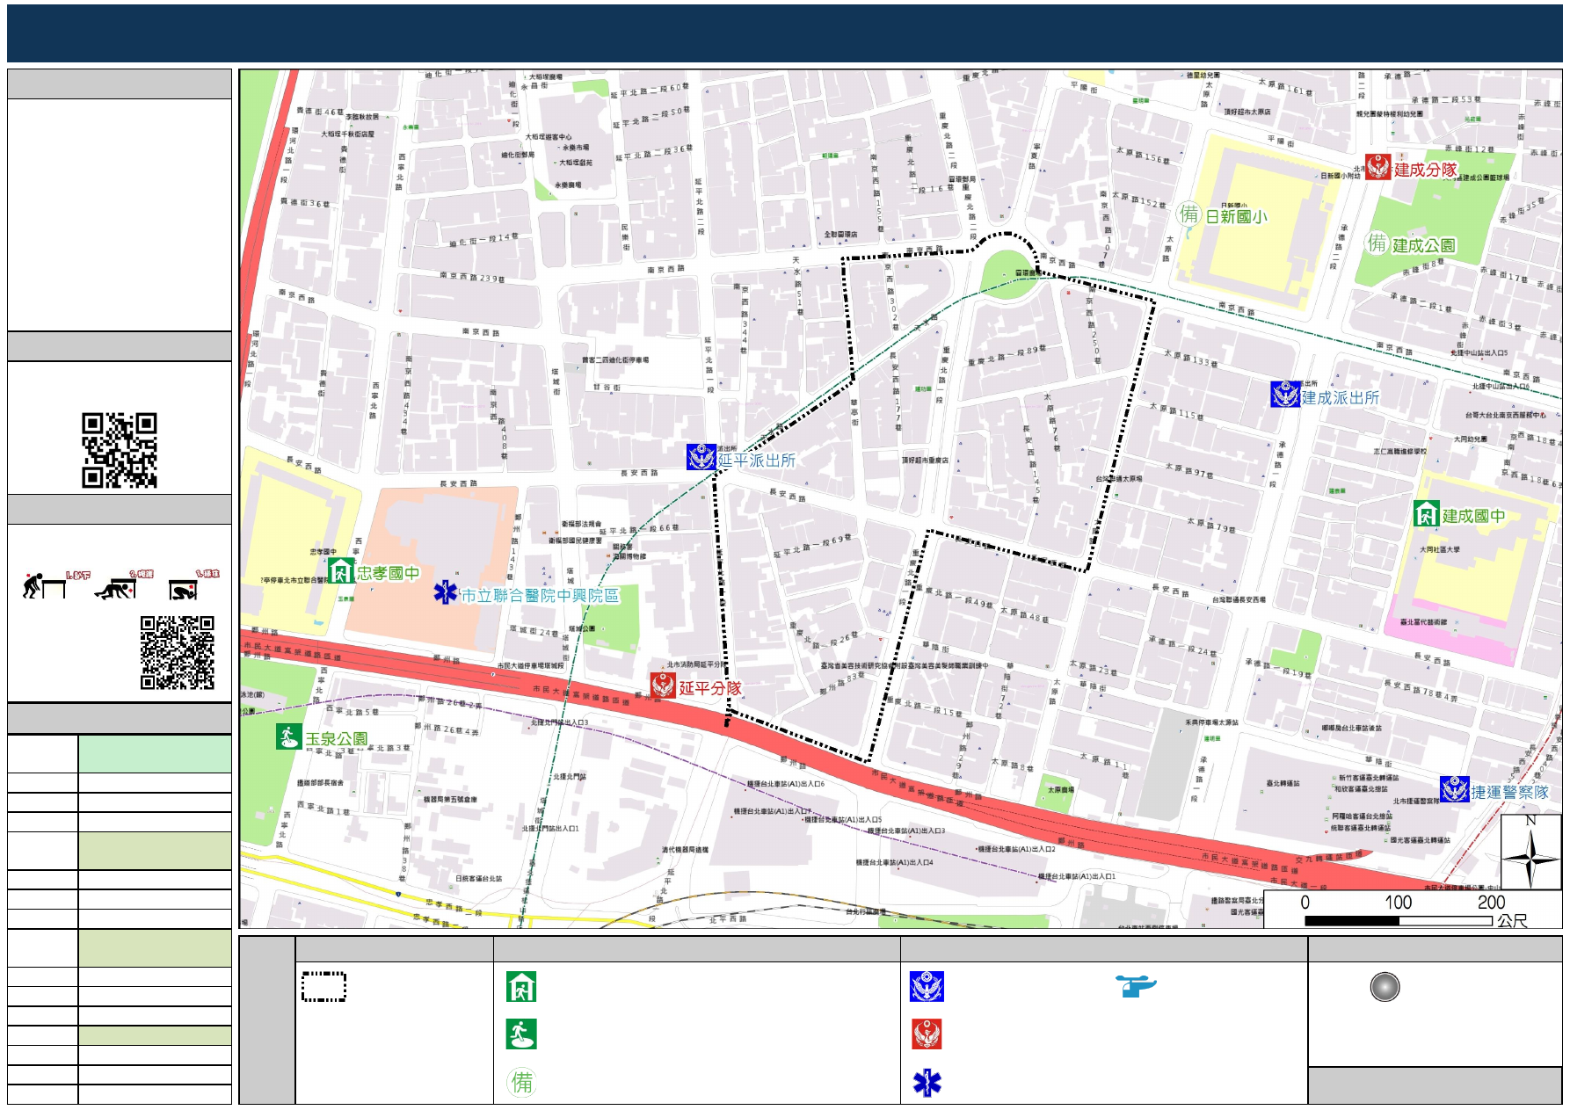Screen dimensions: 1570x1110
Task: Click the 長安西路78巷4弄 street label
Action: 1421,690
